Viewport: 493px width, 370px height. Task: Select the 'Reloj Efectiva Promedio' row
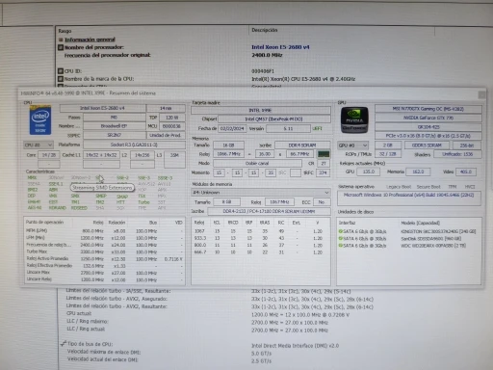click(105, 266)
